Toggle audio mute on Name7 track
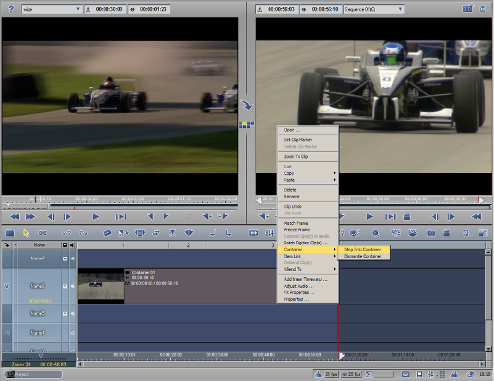 73,258
